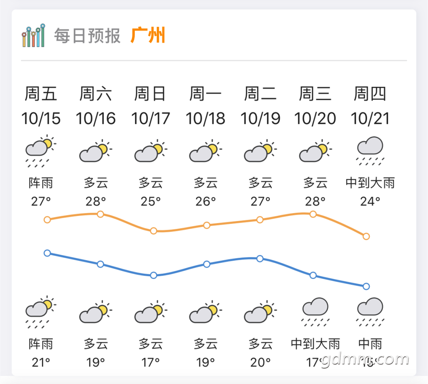Select the 周五 10/15 day column header
Screen dimensions: 428x384
(41, 106)
